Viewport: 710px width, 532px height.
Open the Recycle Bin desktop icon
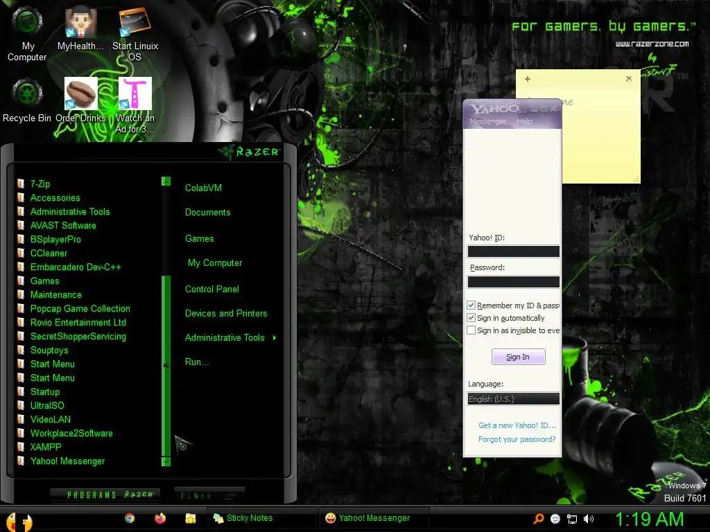tap(27, 100)
